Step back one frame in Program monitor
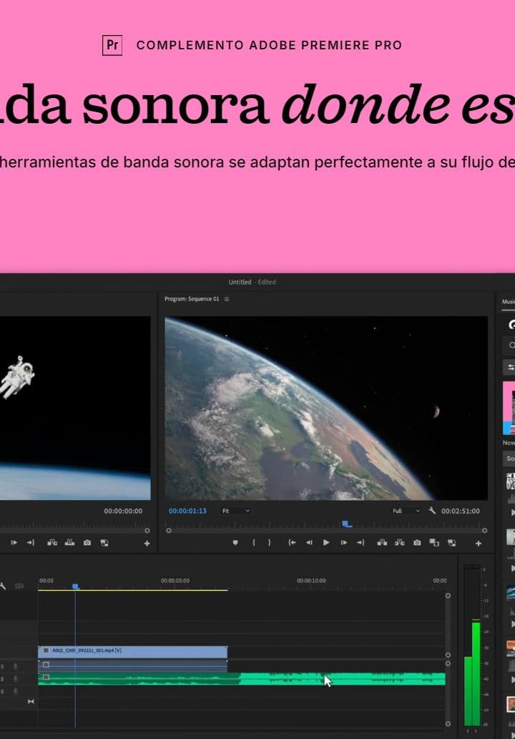 click(309, 543)
